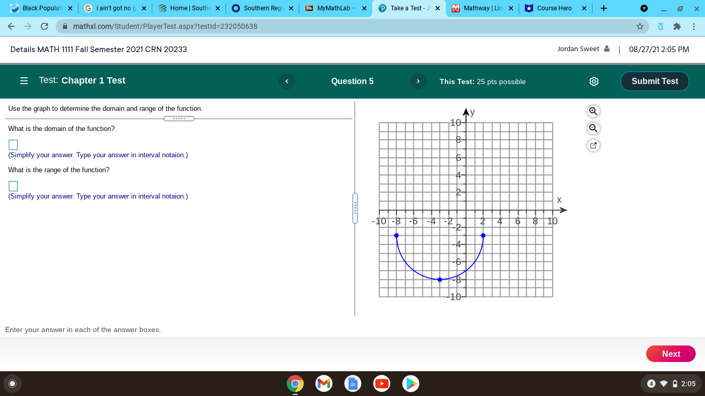705x396 pixels.
Task: Click the user profile icon beside Jordan Sweet
Action: coord(607,49)
